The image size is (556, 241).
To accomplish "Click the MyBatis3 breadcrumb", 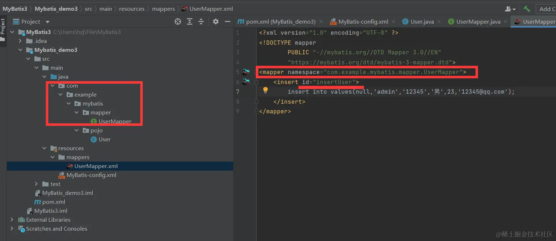I will coord(15,9).
